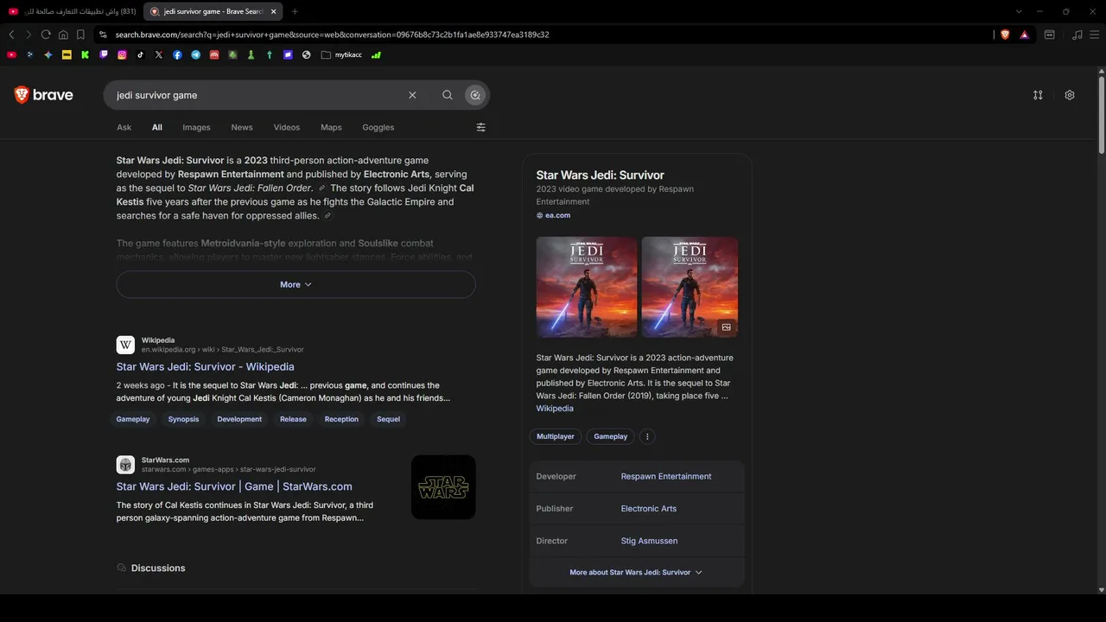Open the Development sublink
The image size is (1106, 622).
239,419
